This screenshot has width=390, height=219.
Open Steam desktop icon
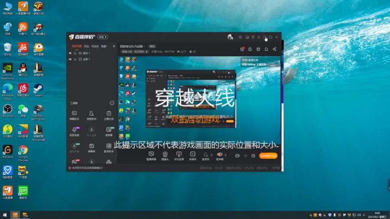click(x=39, y=90)
